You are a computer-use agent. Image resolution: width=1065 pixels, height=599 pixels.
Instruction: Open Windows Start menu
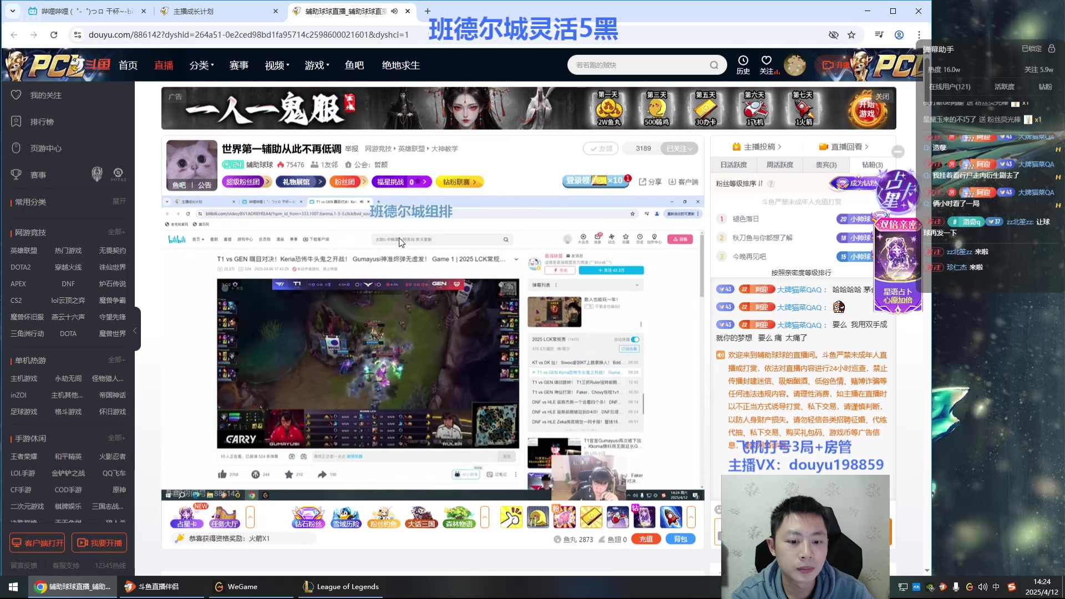point(13,587)
